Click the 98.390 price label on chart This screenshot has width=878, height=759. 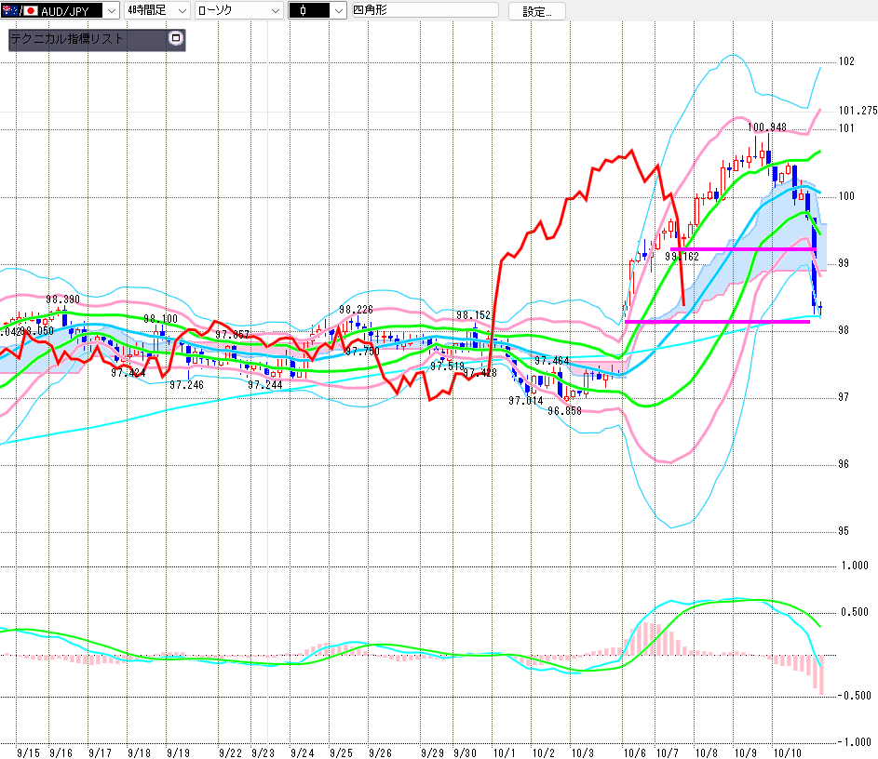63,300
